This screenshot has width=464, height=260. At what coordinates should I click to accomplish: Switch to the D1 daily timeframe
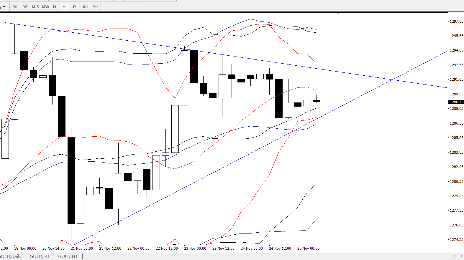[76, 6]
